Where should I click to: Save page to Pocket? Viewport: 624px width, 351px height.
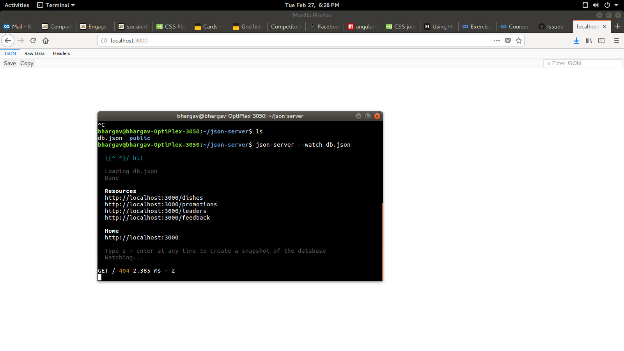tap(507, 41)
